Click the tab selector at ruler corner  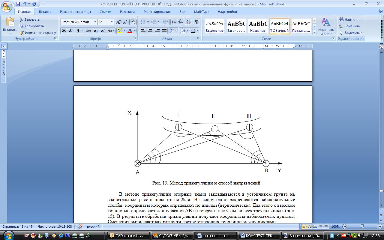point(4,46)
